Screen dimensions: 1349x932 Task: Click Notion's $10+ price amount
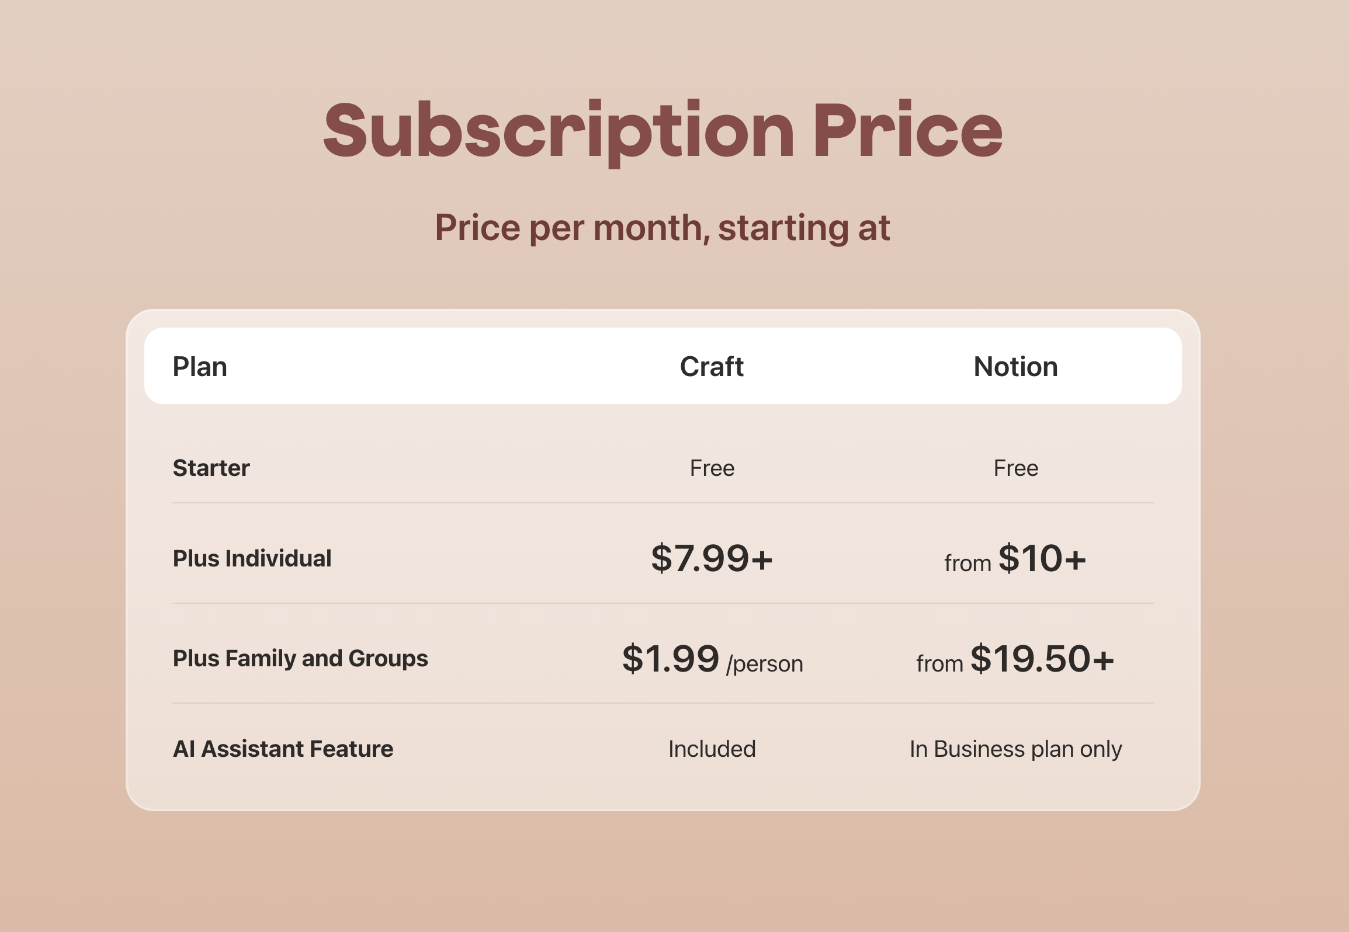click(1042, 558)
